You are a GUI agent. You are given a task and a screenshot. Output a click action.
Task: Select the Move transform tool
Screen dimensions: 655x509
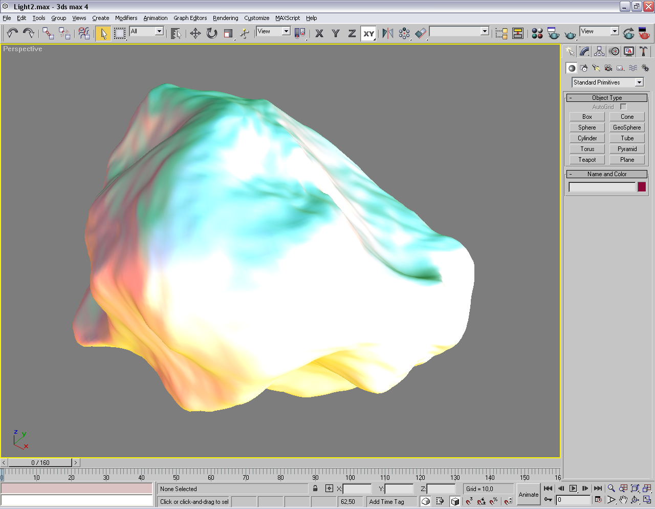195,33
